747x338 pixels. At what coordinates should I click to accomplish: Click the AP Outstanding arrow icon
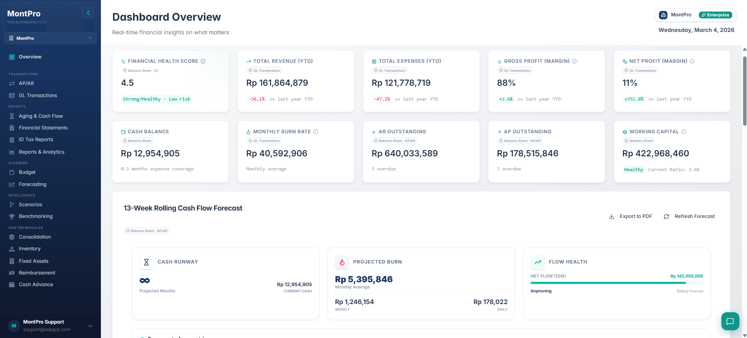pyautogui.click(x=499, y=132)
